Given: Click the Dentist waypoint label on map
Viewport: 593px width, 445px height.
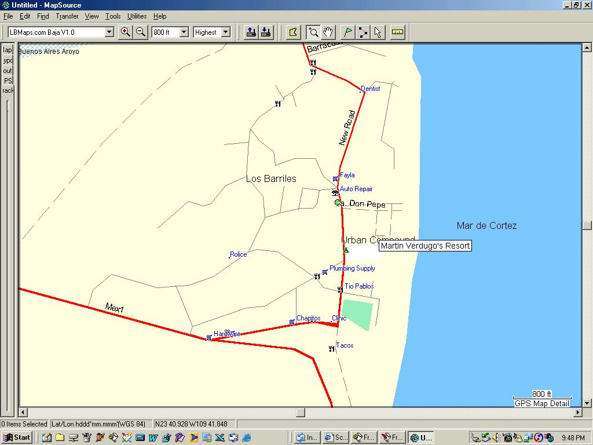Looking at the screenshot, I should pos(370,89).
